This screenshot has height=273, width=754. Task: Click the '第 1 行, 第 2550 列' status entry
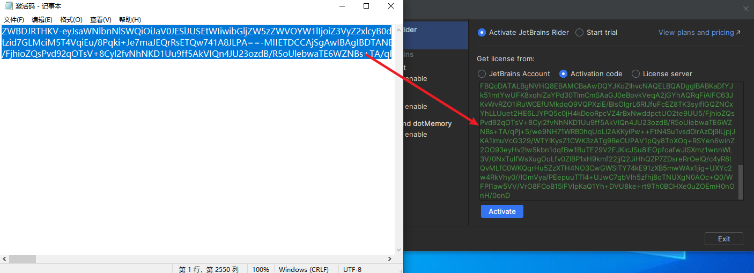209,269
